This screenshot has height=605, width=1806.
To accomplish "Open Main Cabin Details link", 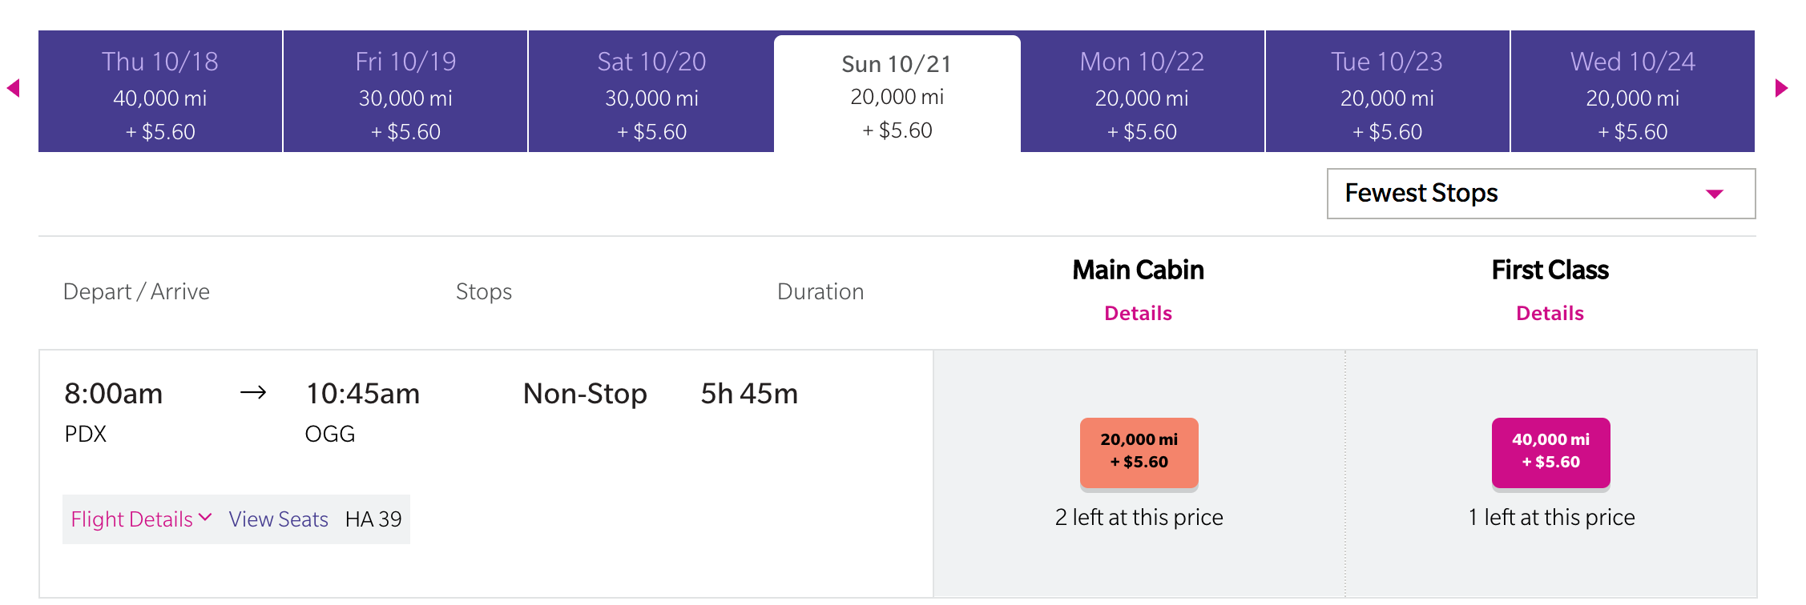I will [1138, 314].
